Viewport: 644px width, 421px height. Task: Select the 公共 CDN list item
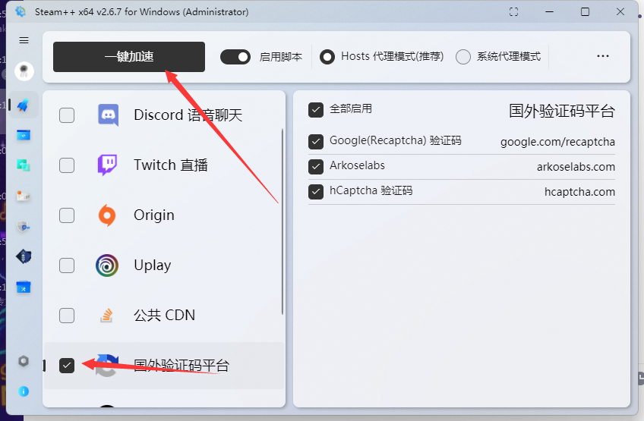[164, 316]
